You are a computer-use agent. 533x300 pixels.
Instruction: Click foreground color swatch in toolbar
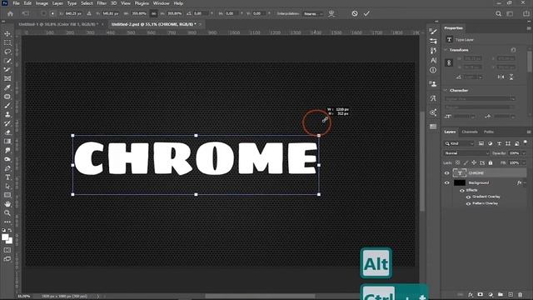coord(5,237)
